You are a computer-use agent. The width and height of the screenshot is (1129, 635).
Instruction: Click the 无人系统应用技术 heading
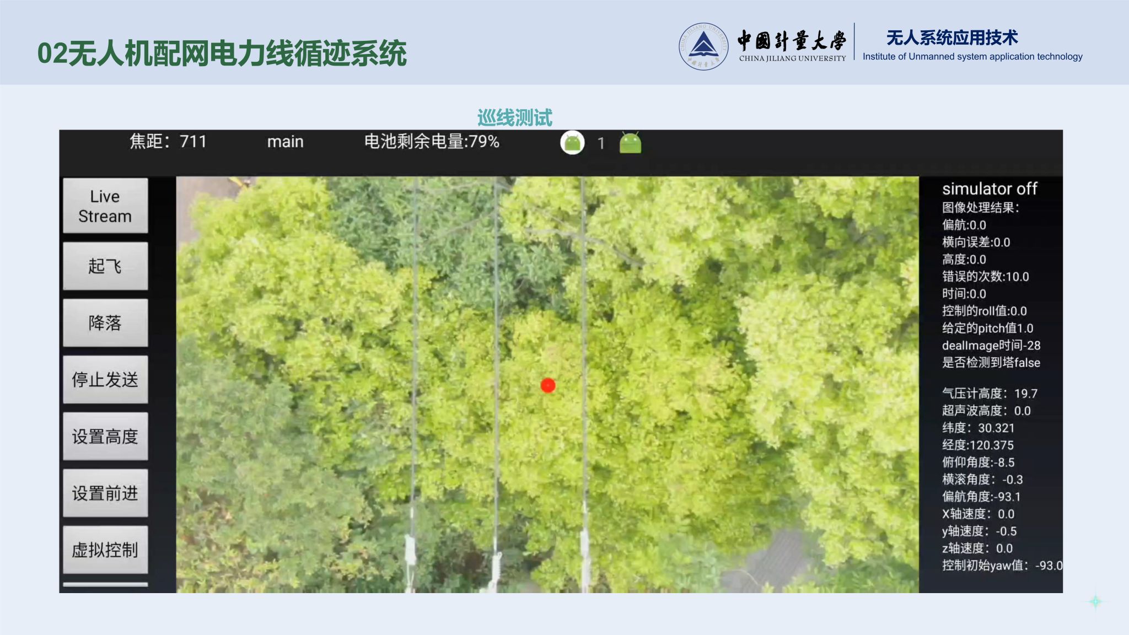[952, 37]
